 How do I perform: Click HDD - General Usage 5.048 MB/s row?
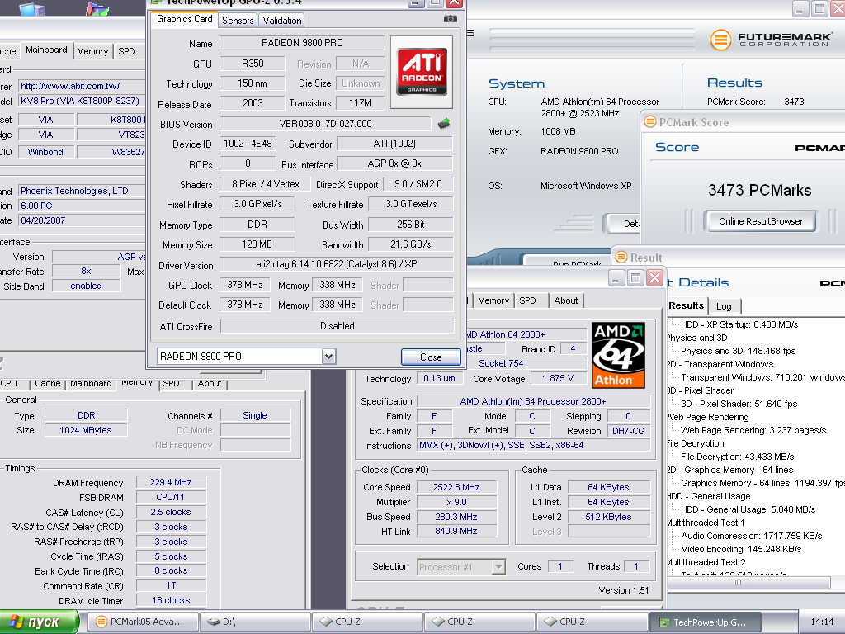748,509
